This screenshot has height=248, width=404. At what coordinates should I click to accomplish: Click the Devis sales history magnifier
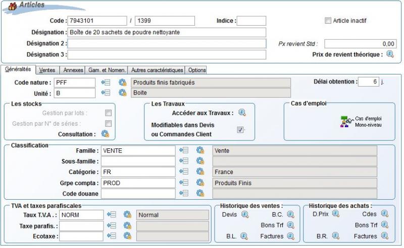pyautogui.click(x=245, y=215)
